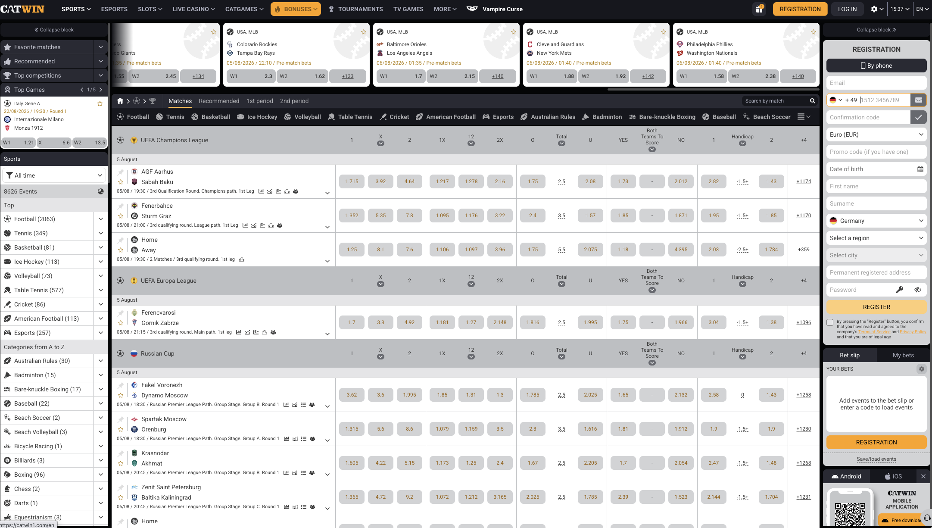Viewport: 932px width, 528px height.
Task: Go to previous Top Games page arrow
Action: click(x=82, y=90)
